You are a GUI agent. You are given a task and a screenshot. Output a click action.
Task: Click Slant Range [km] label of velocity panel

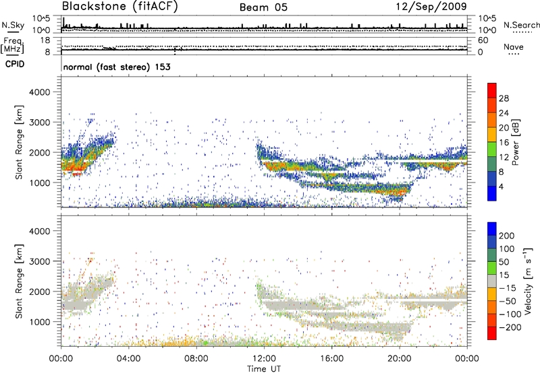click(19, 281)
